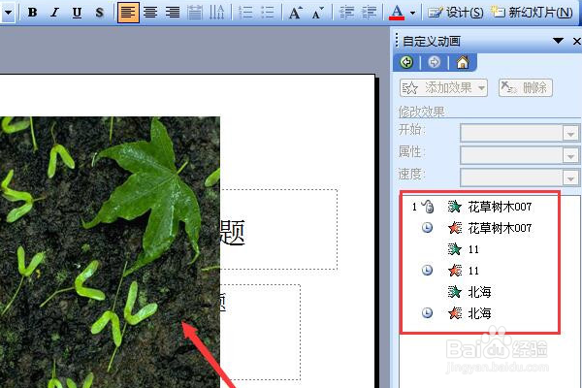This screenshot has height=388, width=582.
Task: Decrease font size
Action: [318, 13]
